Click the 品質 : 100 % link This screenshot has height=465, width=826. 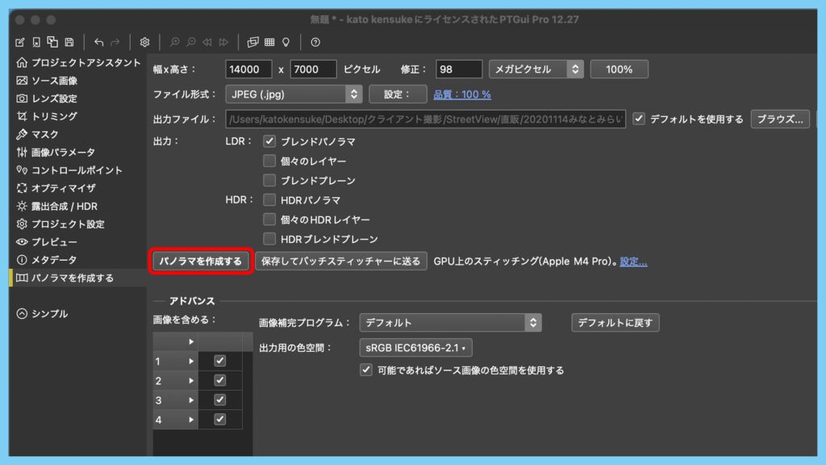pyautogui.click(x=462, y=94)
